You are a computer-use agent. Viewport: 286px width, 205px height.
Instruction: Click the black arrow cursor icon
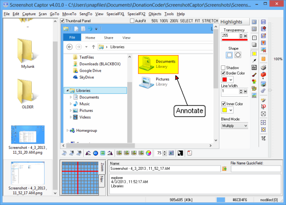pyautogui.click(x=180, y=153)
